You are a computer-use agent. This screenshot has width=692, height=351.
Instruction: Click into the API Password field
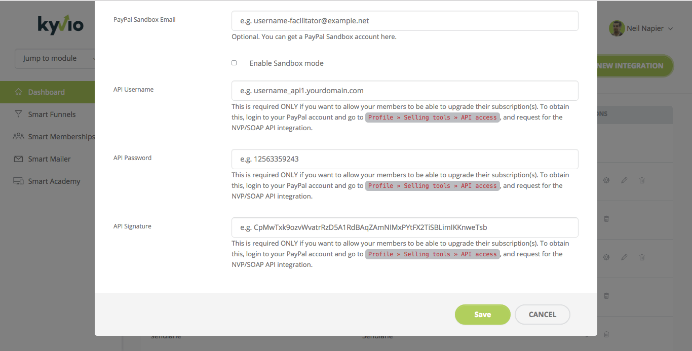[405, 159]
